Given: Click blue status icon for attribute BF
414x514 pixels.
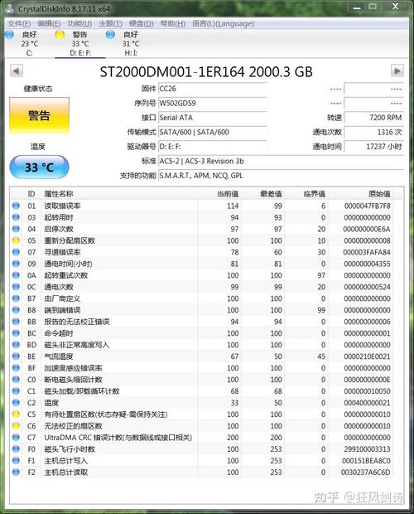Looking at the screenshot, I should 16,368.
